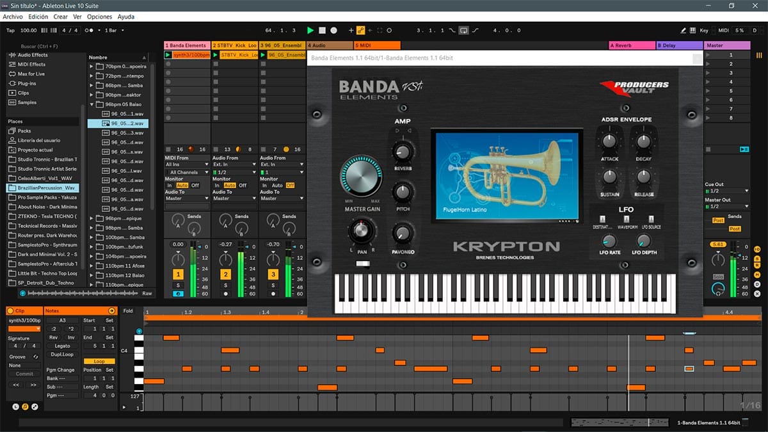This screenshot has height=432, width=768.
Task: Click the Notes panel arrow icon
Action: pyautogui.click(x=112, y=310)
